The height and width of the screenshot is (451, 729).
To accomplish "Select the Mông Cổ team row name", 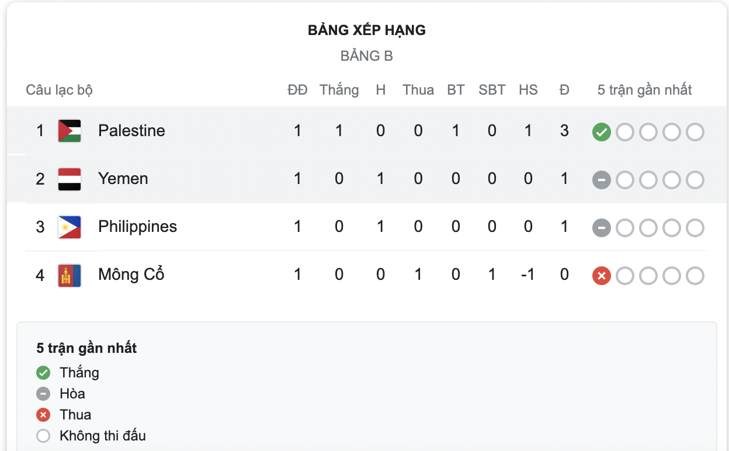I will pos(131,275).
